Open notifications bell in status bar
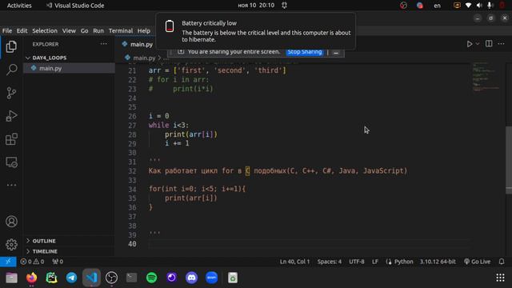Image resolution: width=512 pixels, height=288 pixels. [502, 262]
